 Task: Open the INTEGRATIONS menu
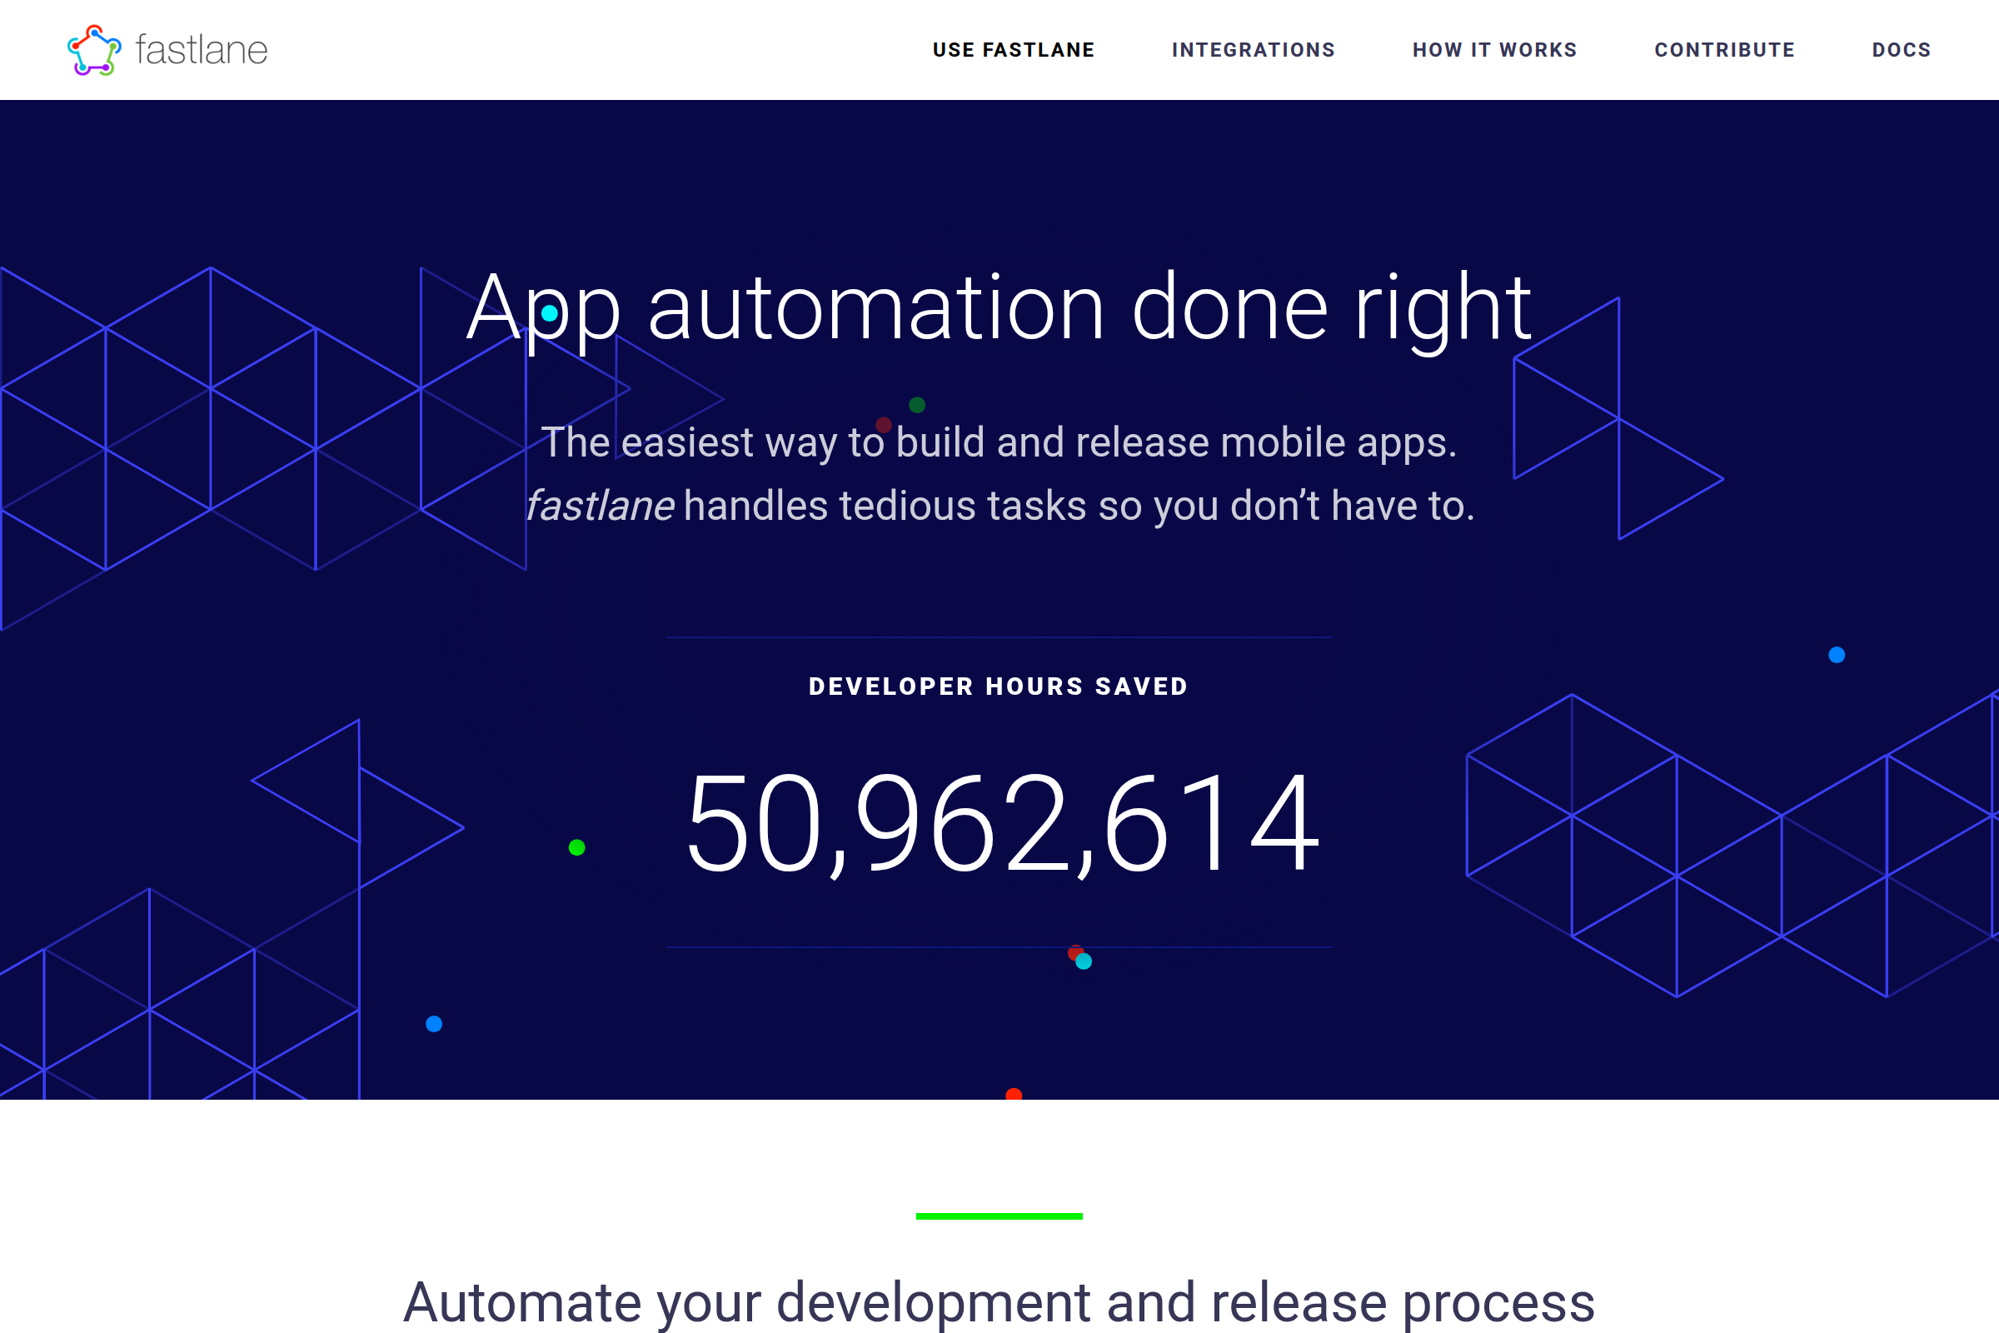(1253, 49)
